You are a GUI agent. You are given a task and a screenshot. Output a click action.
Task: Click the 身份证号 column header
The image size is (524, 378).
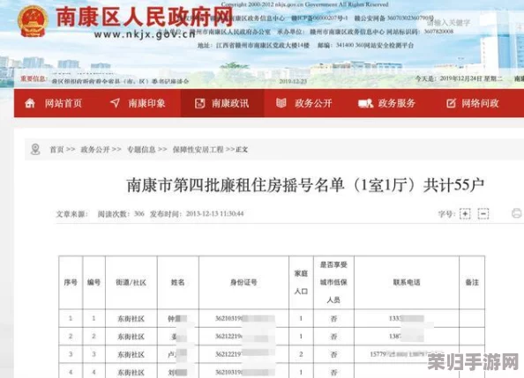(243, 283)
